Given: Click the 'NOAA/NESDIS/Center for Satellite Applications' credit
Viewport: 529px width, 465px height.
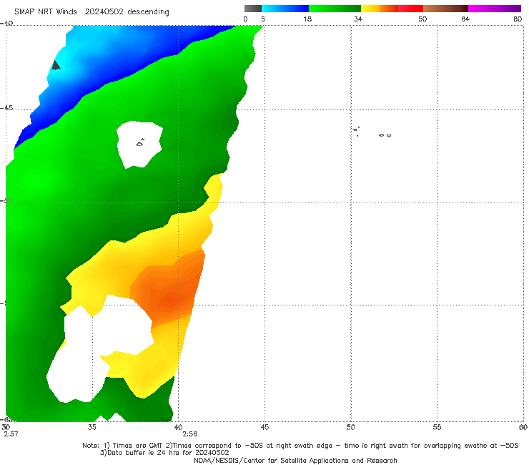Looking at the screenshot, I should coord(295,461).
